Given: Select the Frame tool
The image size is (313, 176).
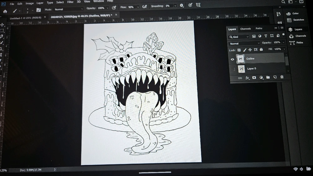Looking at the screenshot, I should 1,55.
